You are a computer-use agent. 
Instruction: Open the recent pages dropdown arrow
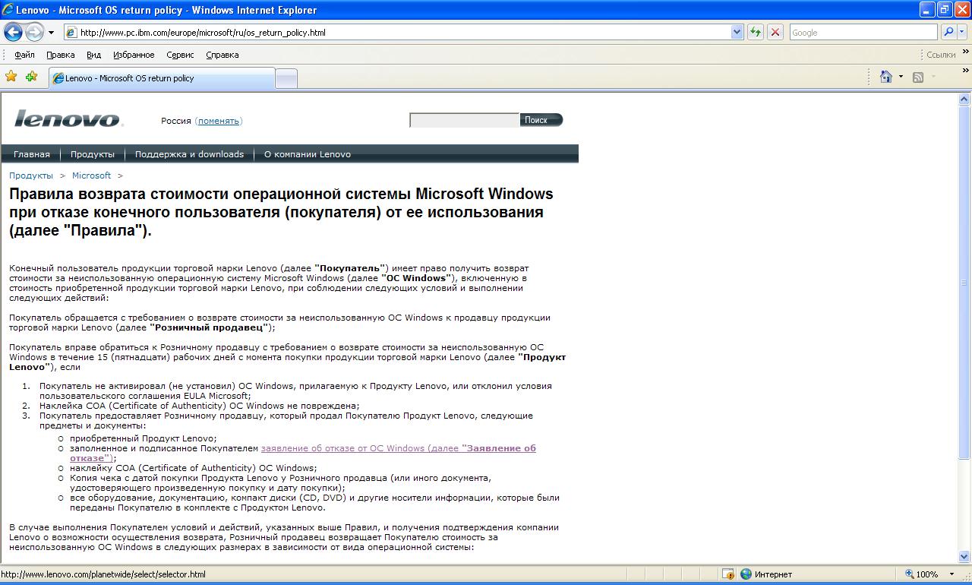[51, 33]
